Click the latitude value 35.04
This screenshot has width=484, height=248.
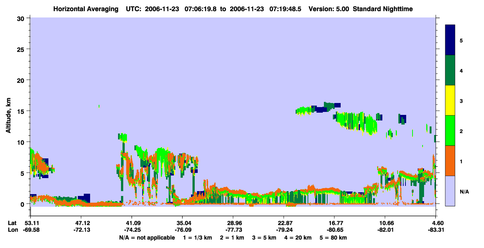pos(182,223)
